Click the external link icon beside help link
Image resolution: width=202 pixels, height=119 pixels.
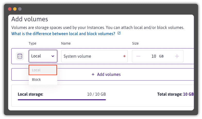point(119,33)
